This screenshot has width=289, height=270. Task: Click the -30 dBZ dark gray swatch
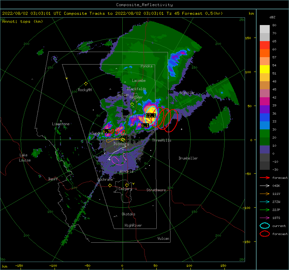pos(265,166)
